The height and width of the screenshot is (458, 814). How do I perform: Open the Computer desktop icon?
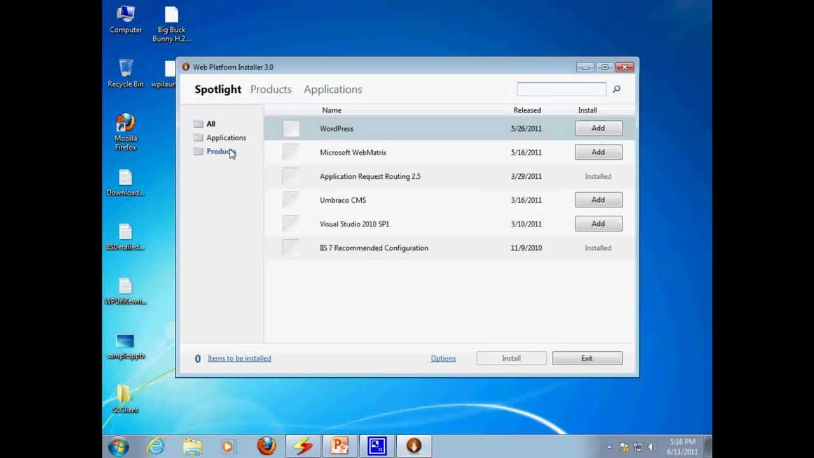125,19
